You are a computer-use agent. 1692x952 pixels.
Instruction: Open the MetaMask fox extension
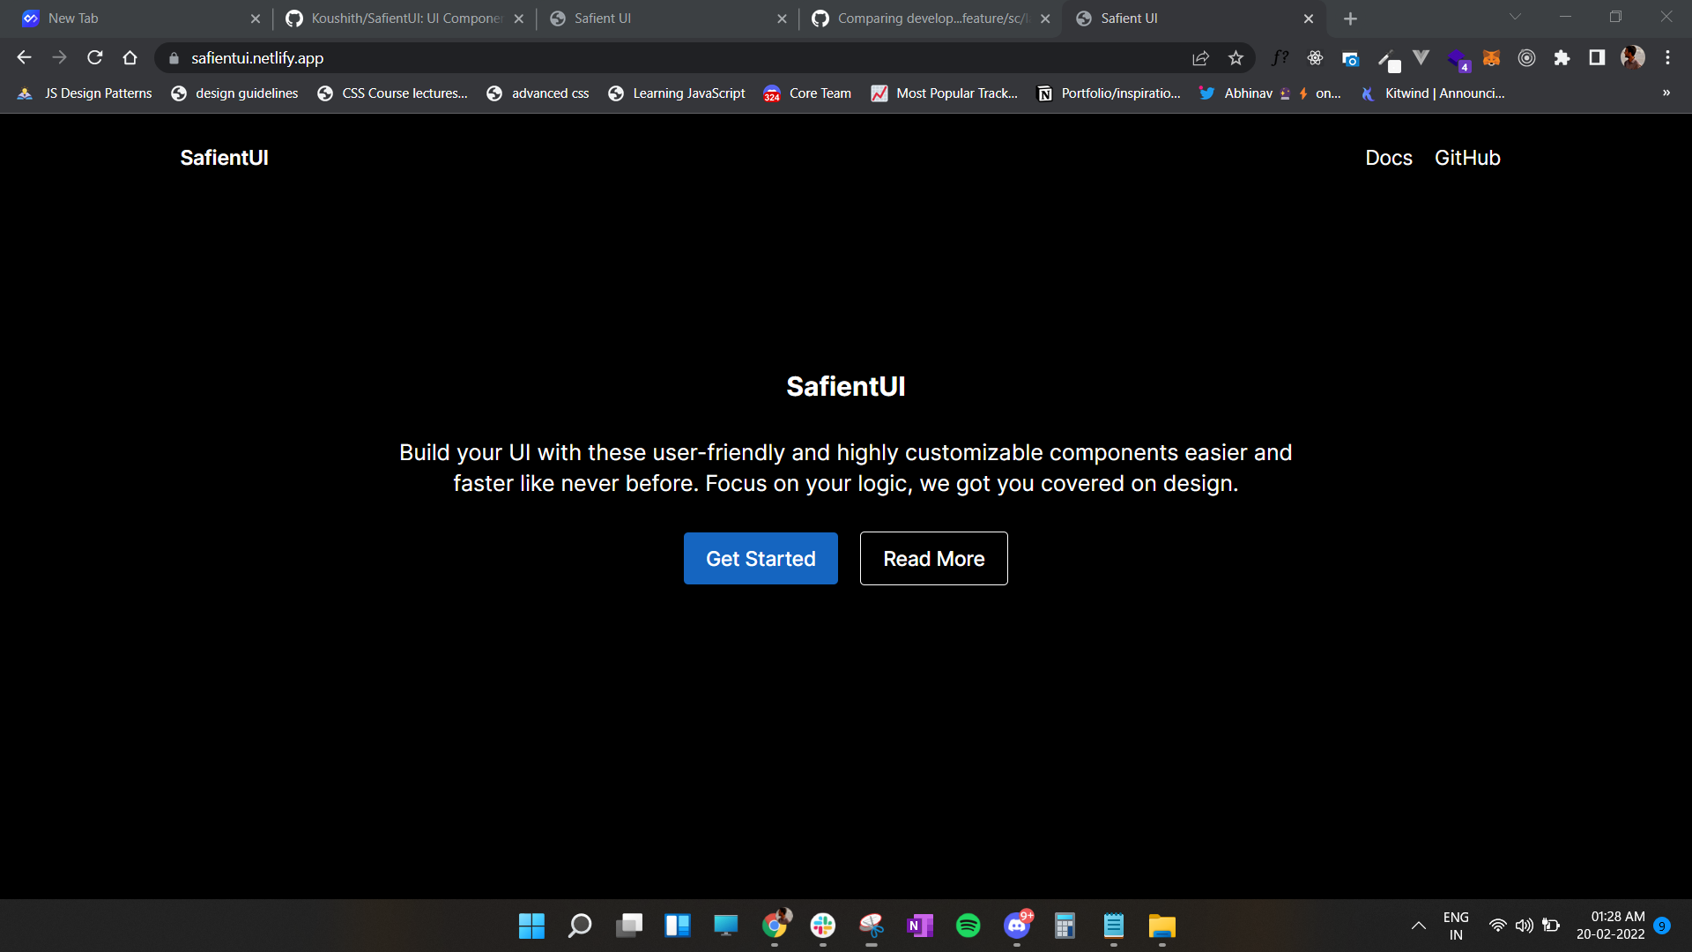(1491, 58)
